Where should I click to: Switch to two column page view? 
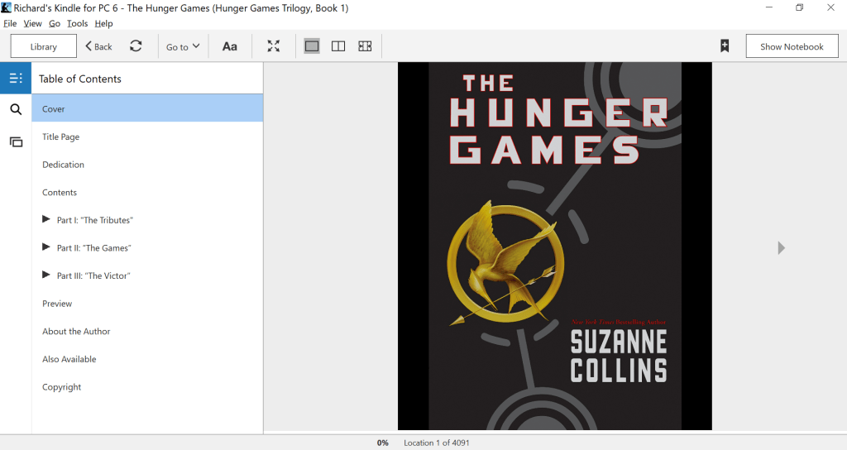(338, 46)
